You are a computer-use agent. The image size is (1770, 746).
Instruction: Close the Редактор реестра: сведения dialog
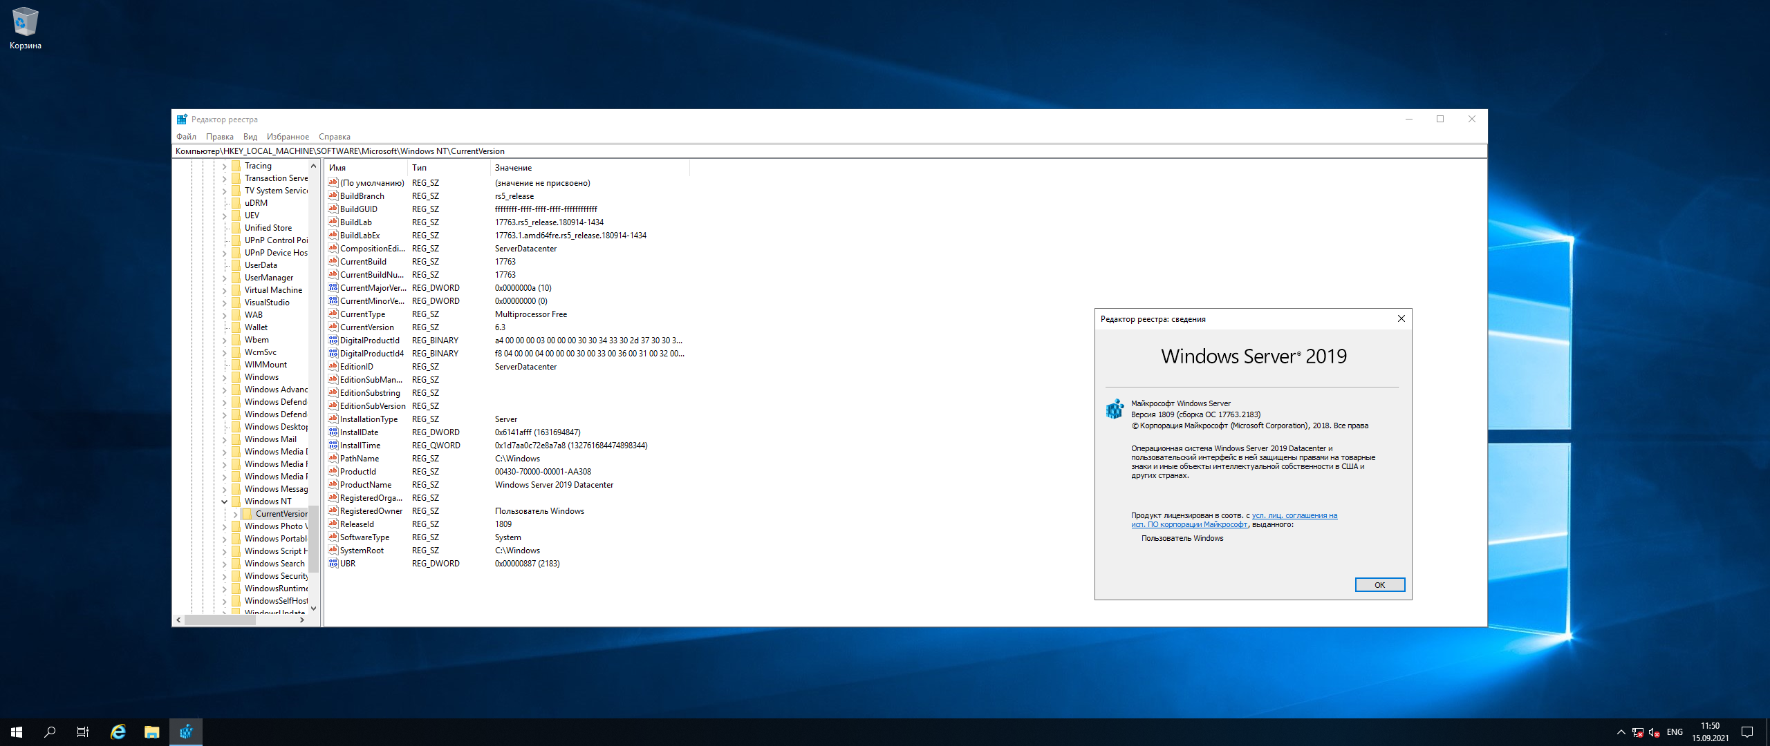click(x=1401, y=318)
